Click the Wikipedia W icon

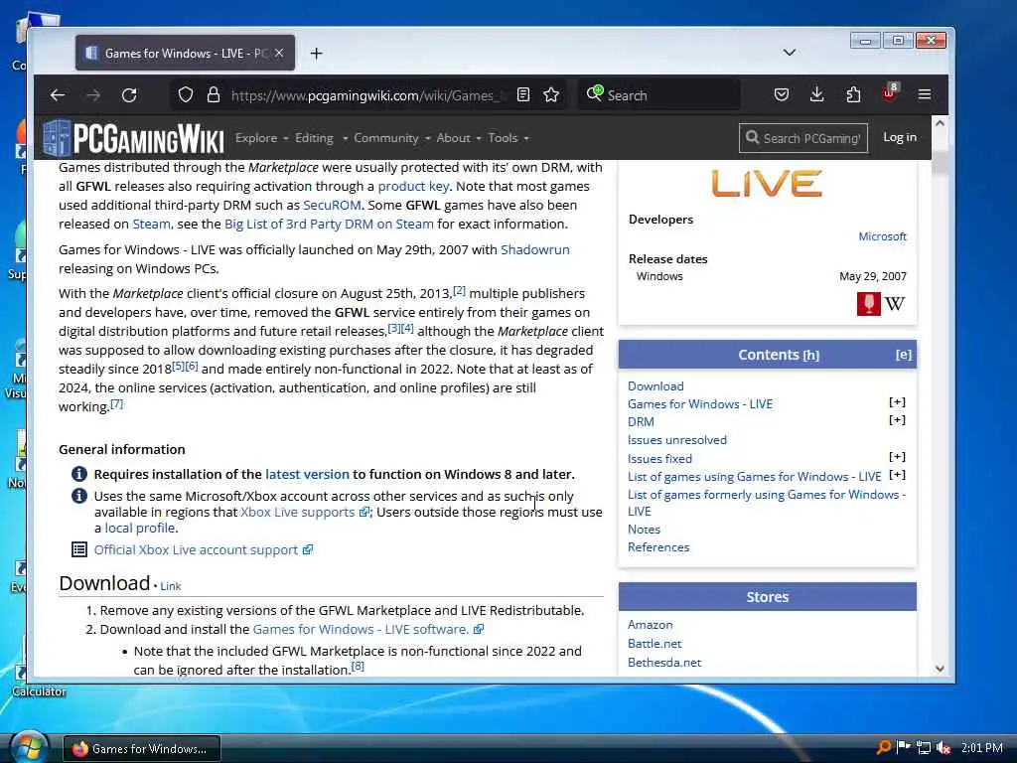pyautogui.click(x=895, y=304)
